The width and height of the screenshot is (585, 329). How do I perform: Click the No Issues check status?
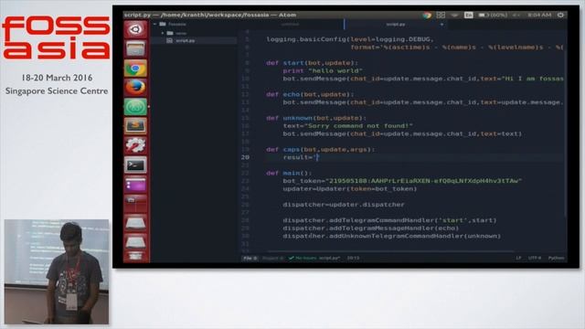click(303, 258)
